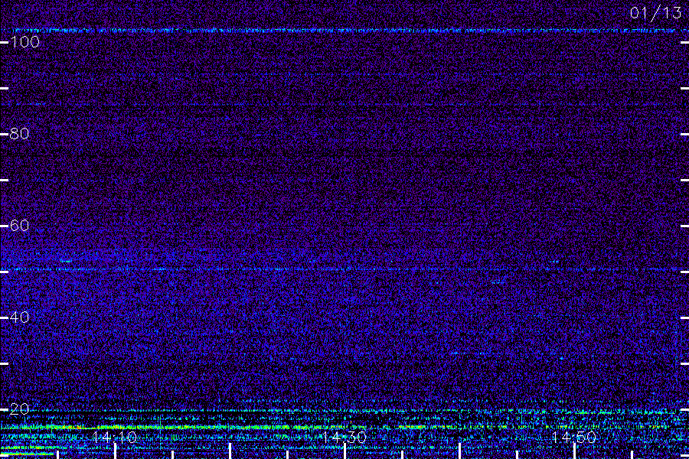Select the 14:50 time axis label

(574, 437)
